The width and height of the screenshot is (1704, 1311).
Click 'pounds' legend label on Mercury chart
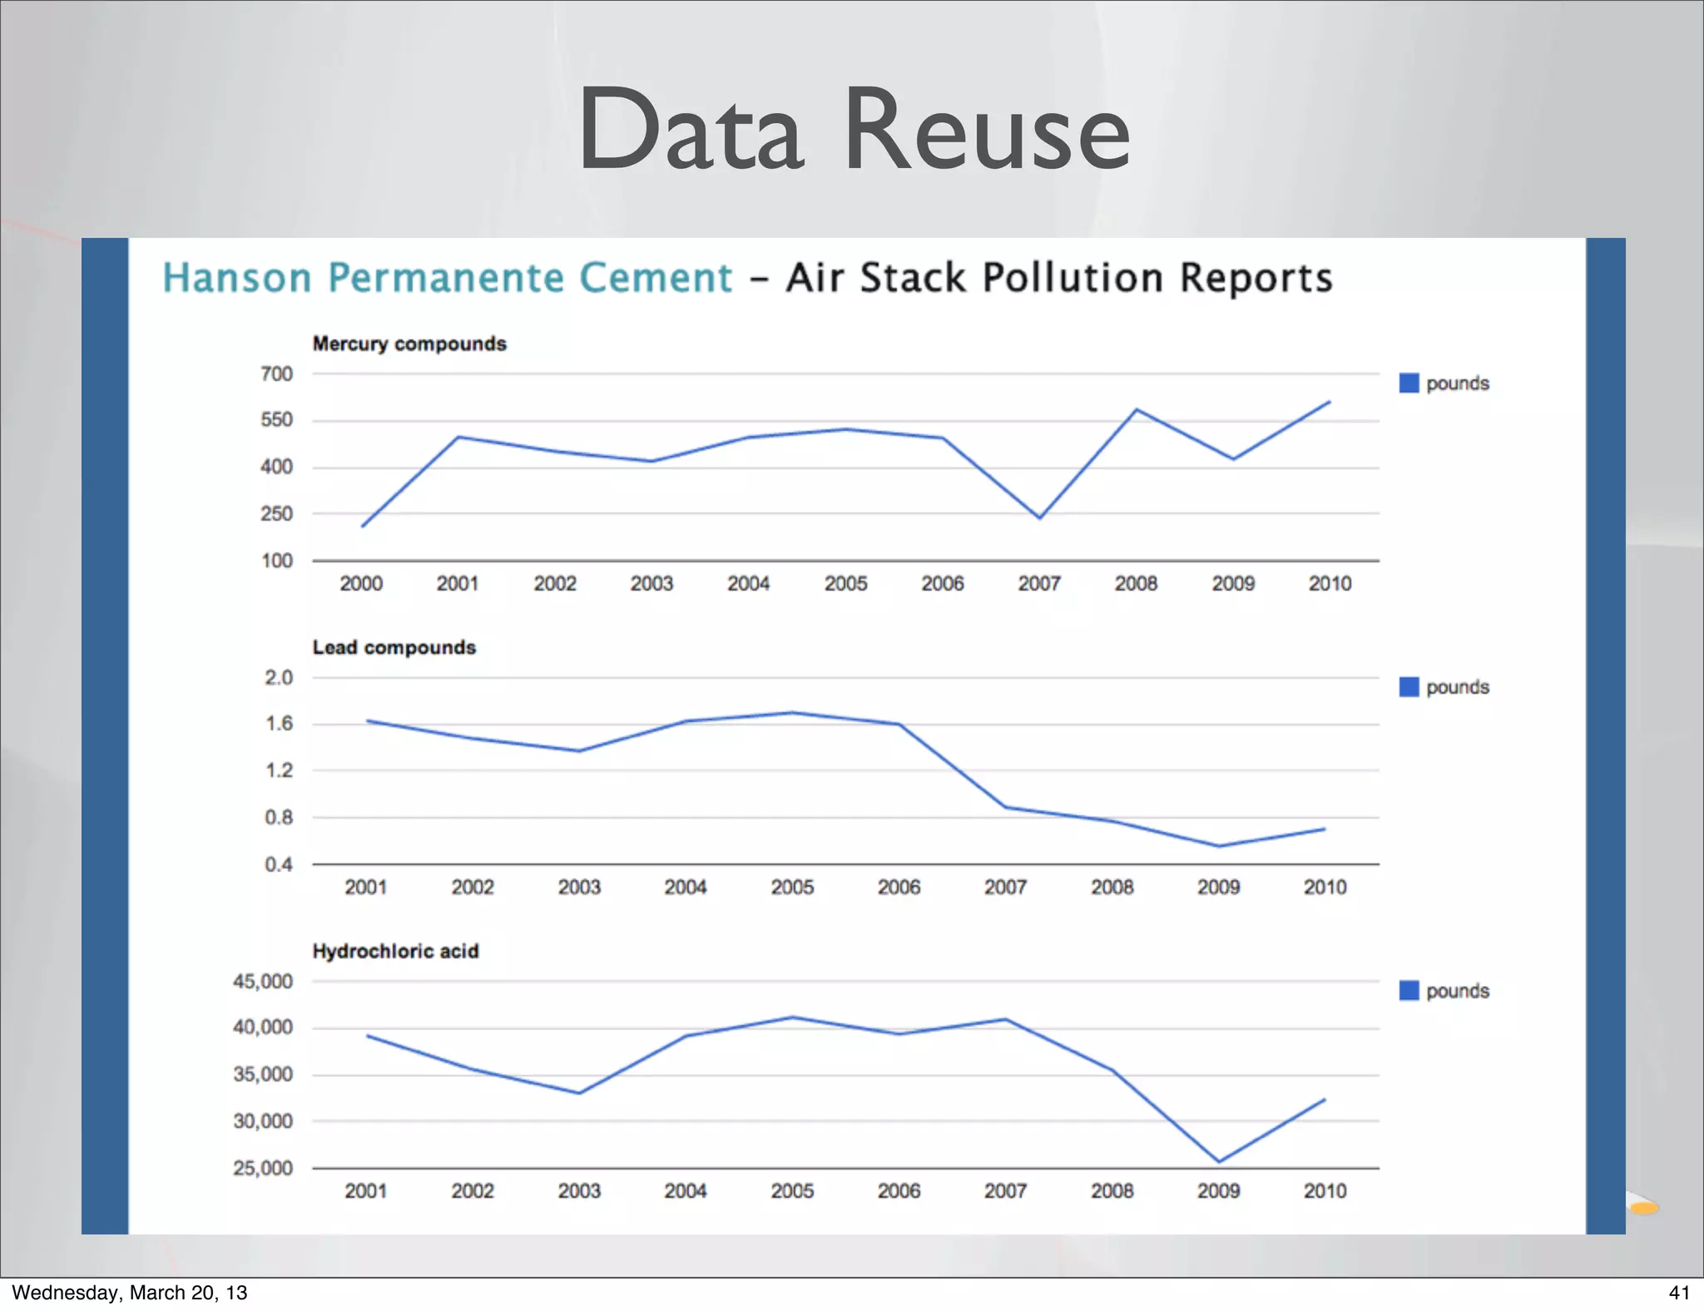(1458, 383)
